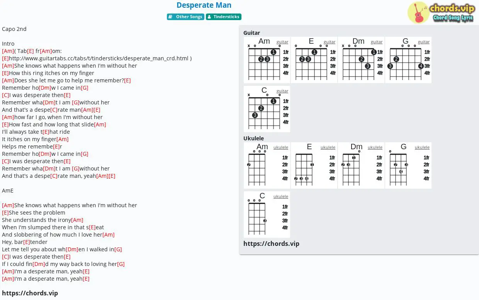Click the 'Guitar' section heading
479x300 pixels.
[x=252, y=33]
